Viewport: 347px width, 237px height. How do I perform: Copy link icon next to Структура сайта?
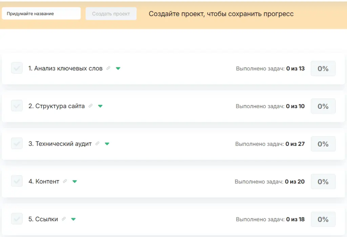[90, 106]
